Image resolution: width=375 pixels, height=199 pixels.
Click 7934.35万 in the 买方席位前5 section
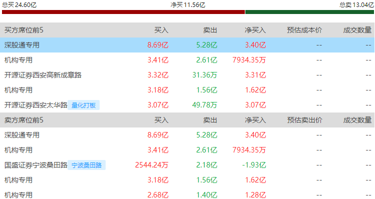coord(249,60)
